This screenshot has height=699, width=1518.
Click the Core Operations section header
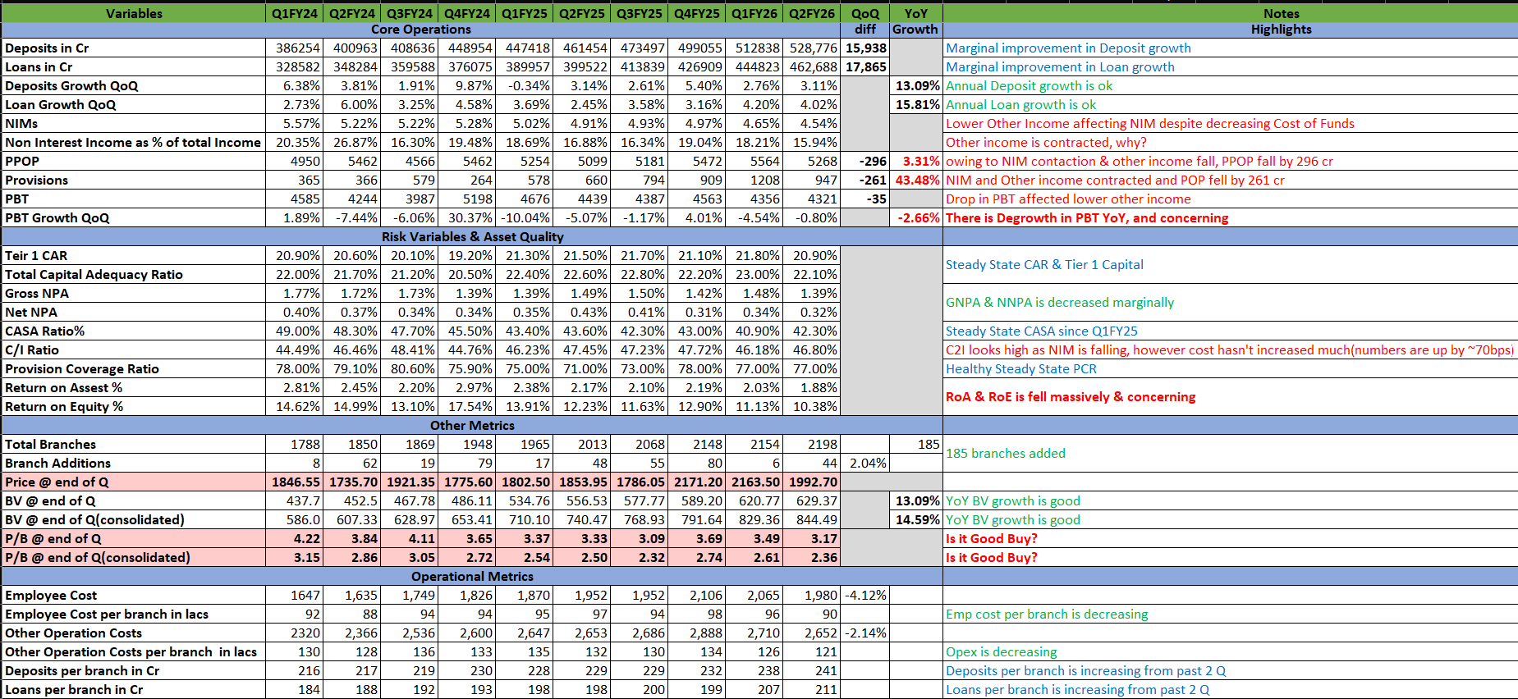pyautogui.click(x=420, y=30)
